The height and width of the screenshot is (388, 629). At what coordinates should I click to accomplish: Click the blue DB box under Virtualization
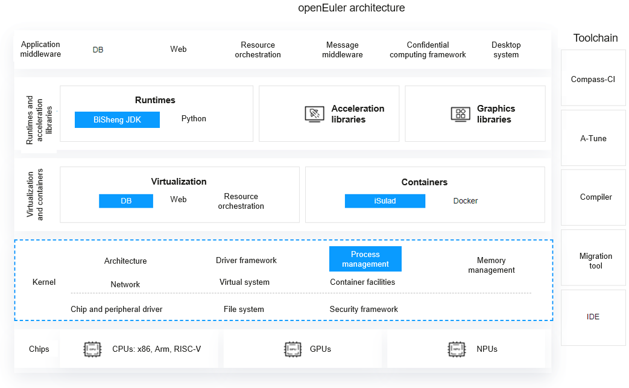tap(126, 201)
